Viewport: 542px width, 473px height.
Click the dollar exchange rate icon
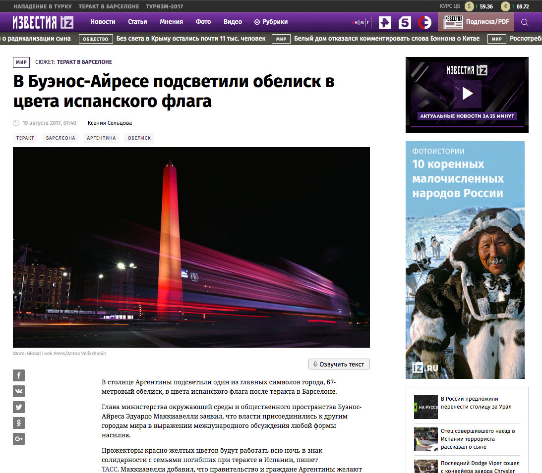coord(469,6)
